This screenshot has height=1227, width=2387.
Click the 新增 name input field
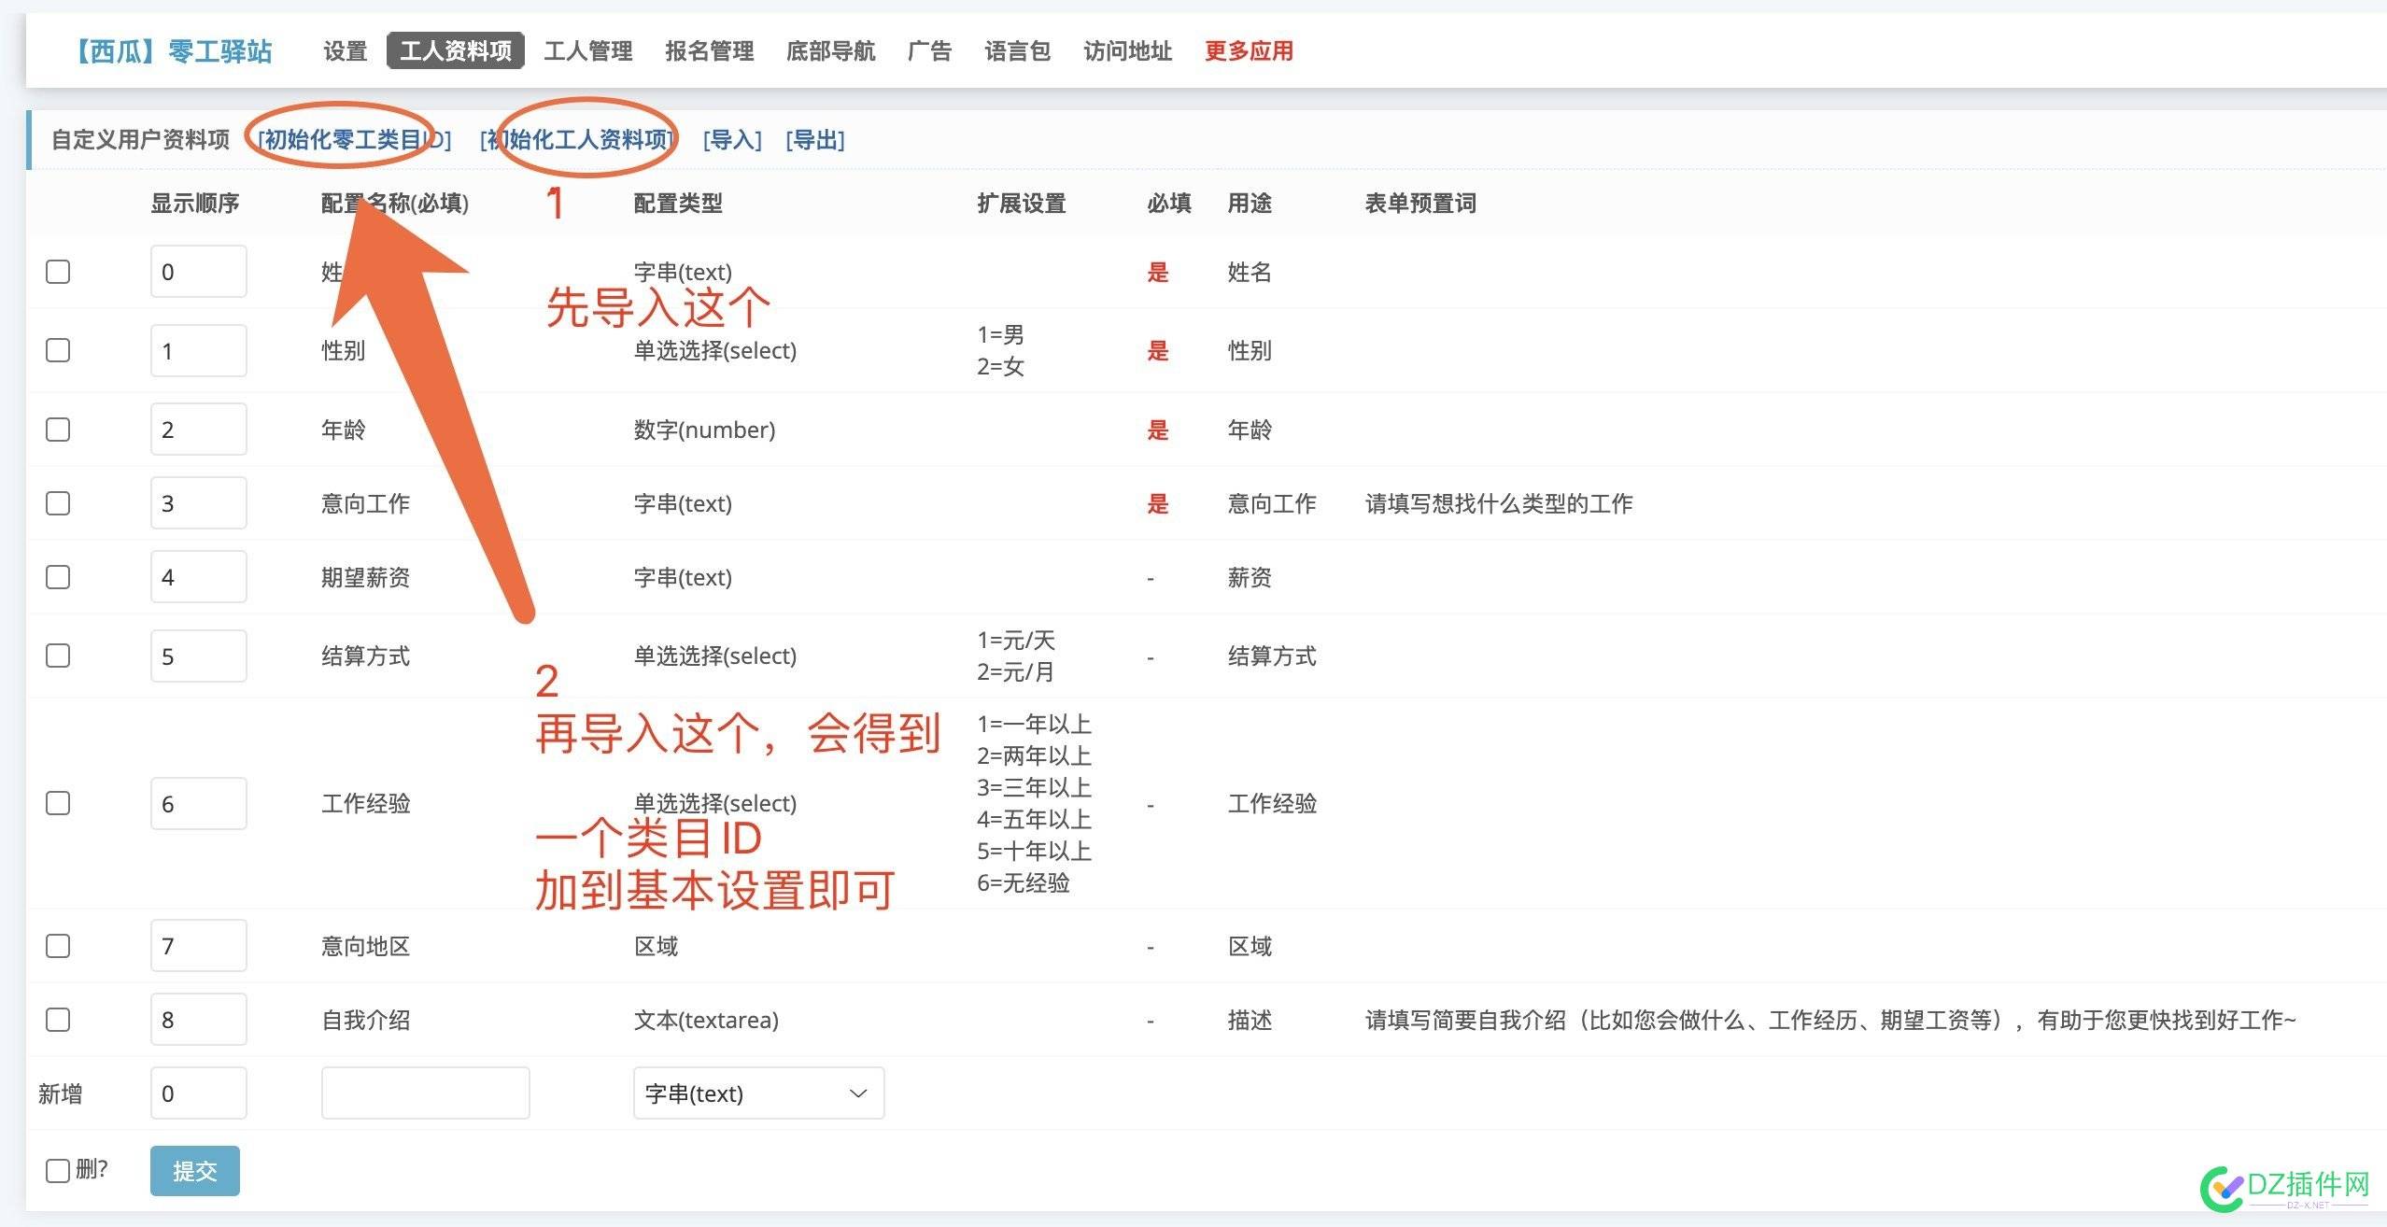[x=425, y=1093]
